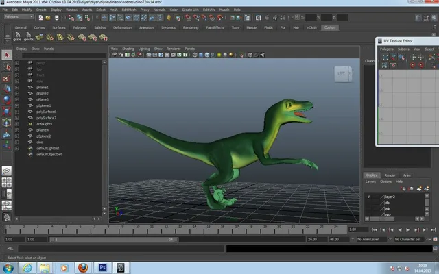
Task: Play the animation forwards
Action: click(x=408, y=230)
